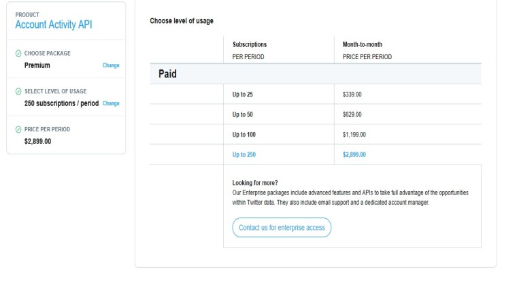The image size is (517, 291).
Task: Click the $339.00 price cell
Action: coord(352,95)
